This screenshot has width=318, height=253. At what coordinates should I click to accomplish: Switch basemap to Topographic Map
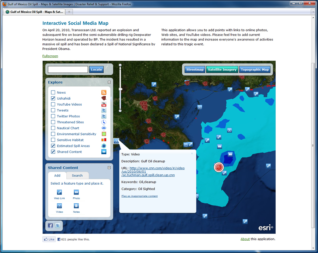pyautogui.click(x=255, y=69)
